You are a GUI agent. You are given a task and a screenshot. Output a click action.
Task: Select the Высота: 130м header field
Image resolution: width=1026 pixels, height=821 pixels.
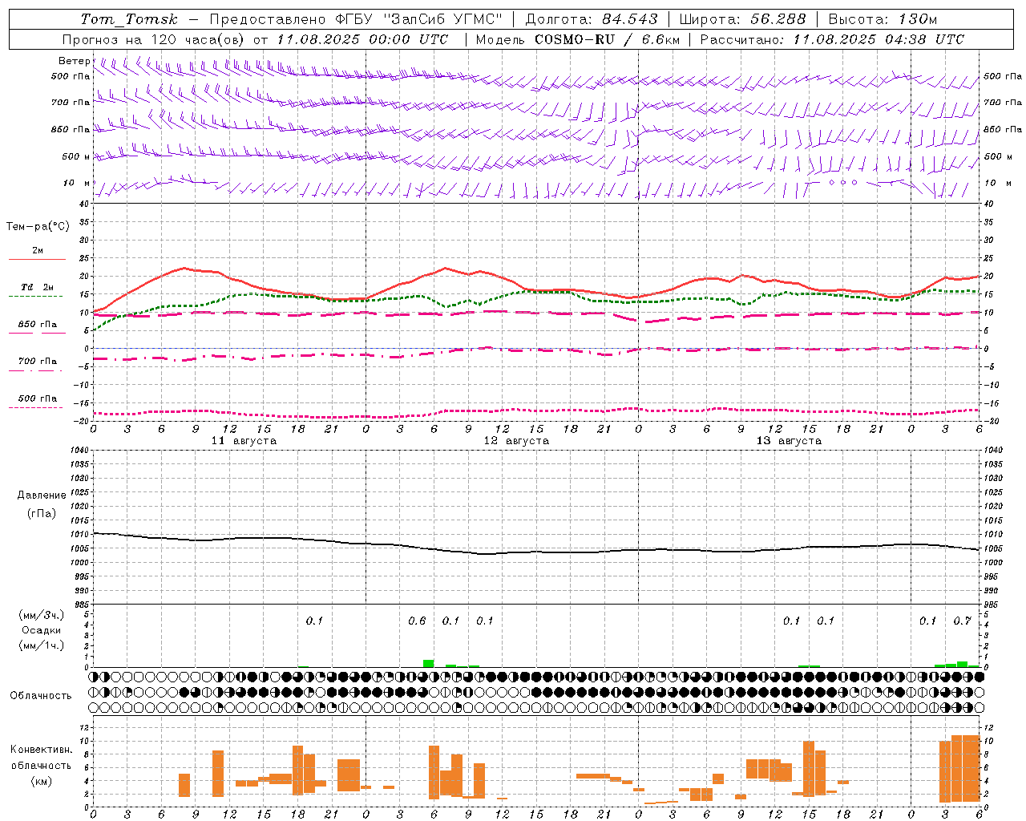coord(883,19)
